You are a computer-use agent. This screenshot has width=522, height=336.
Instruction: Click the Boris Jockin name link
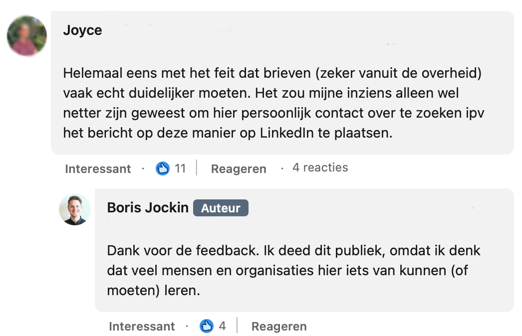point(148,208)
